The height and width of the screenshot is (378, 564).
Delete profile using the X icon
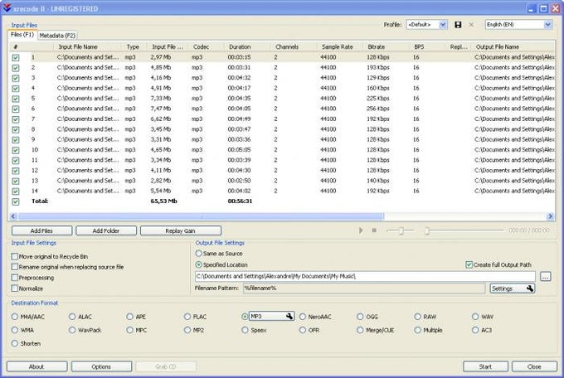(x=471, y=25)
